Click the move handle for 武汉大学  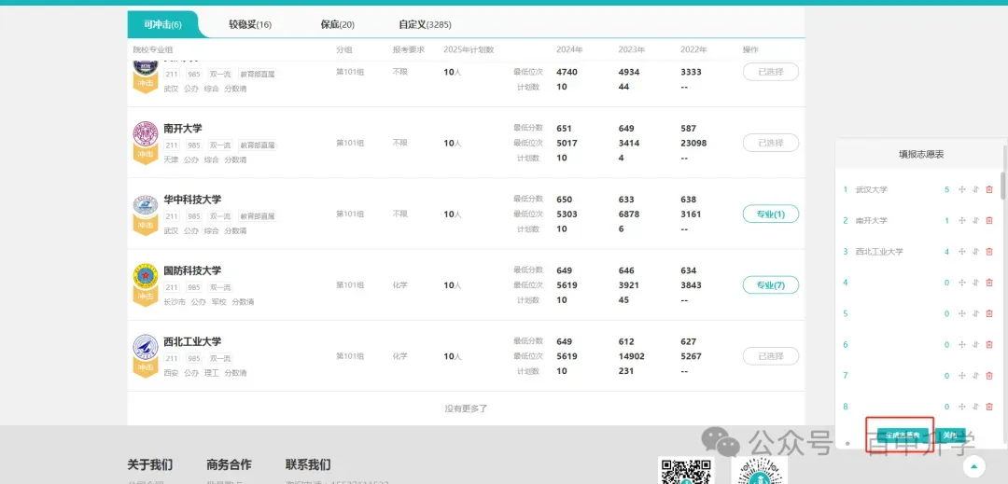tap(962, 189)
